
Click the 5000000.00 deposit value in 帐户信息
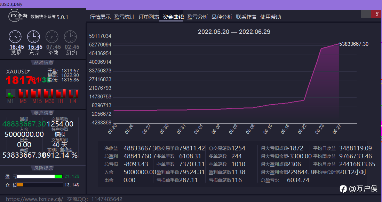click(24, 134)
